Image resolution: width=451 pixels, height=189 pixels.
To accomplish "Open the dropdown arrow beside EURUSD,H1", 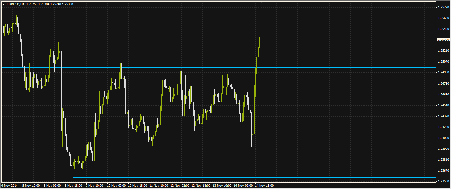I will 4,4.
